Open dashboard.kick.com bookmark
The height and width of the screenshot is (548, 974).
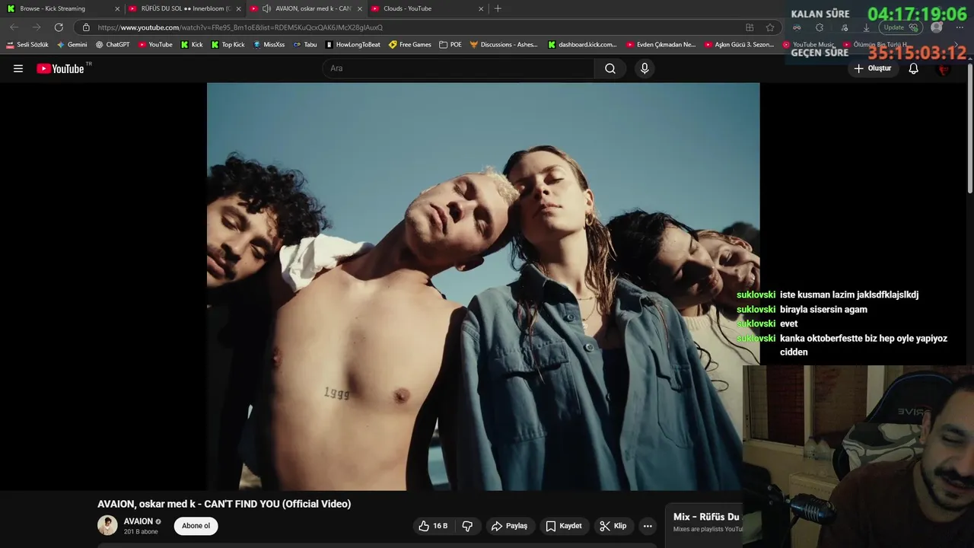pyautogui.click(x=582, y=45)
